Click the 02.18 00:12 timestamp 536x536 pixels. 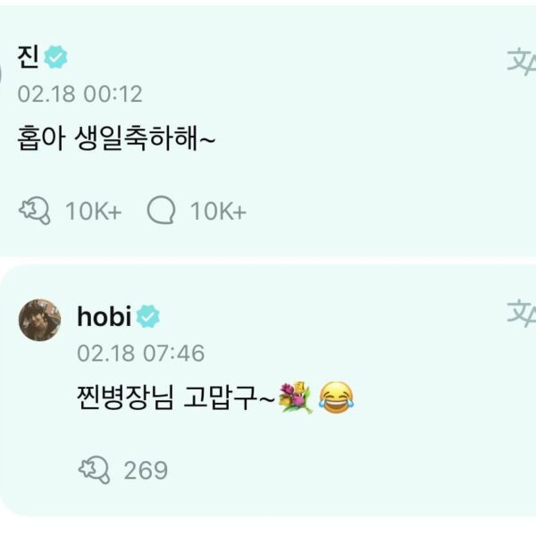pyautogui.click(x=80, y=94)
